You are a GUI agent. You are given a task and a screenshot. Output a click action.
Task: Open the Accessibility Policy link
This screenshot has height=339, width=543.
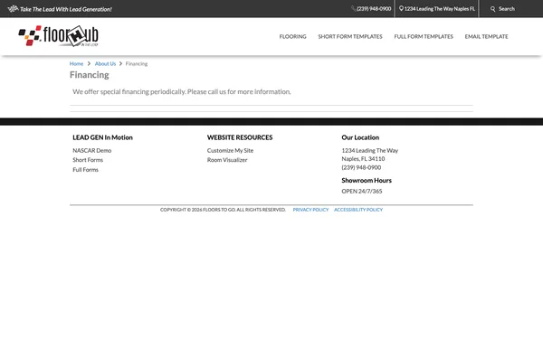(358, 210)
